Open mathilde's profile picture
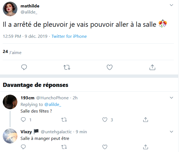181x152 pixels. click(x=10, y=9)
